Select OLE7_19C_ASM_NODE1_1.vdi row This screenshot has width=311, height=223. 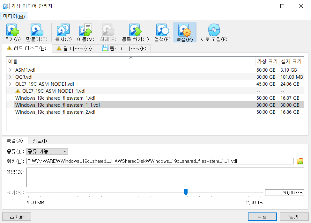[155, 91]
